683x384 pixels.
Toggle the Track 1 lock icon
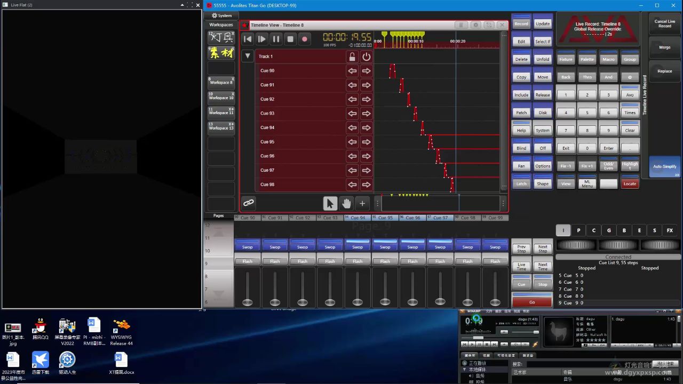click(352, 57)
